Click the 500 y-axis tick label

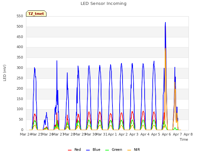[x=20, y=27]
